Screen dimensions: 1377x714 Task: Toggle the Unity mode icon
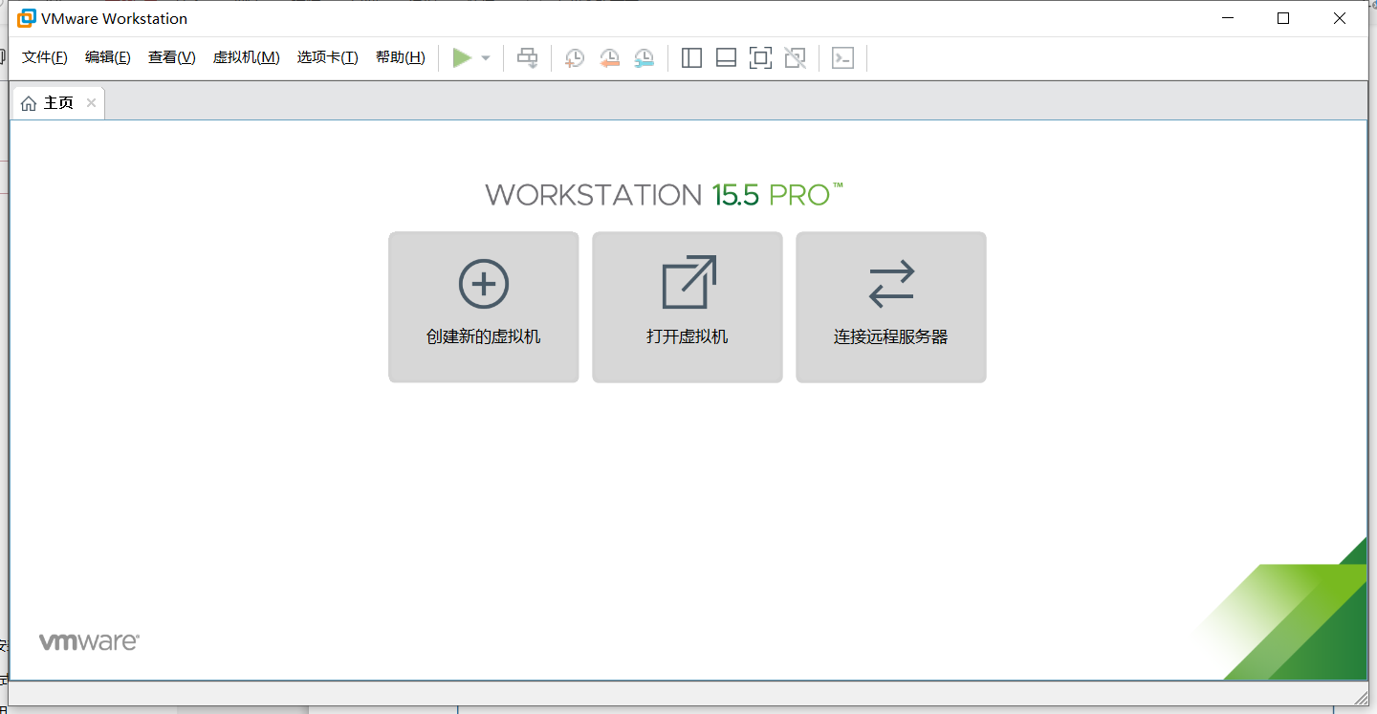coord(795,58)
